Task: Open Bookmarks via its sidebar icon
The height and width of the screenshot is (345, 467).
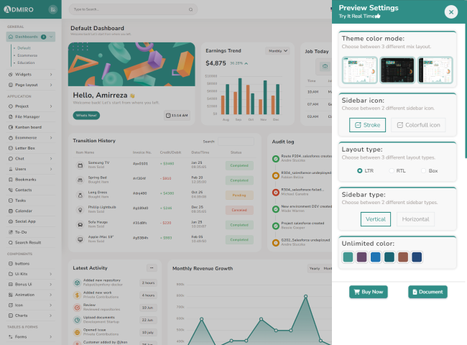Action: click(10, 179)
